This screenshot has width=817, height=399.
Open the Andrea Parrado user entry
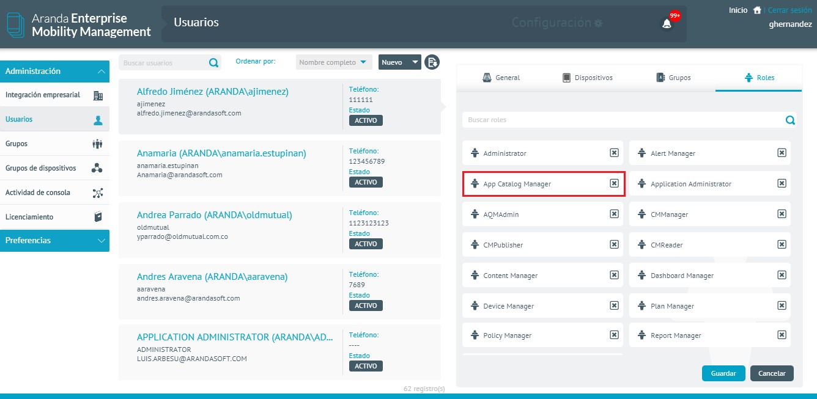(279, 230)
